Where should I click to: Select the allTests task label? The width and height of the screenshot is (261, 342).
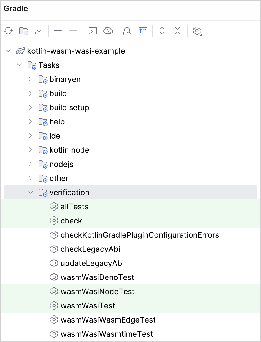75,207
